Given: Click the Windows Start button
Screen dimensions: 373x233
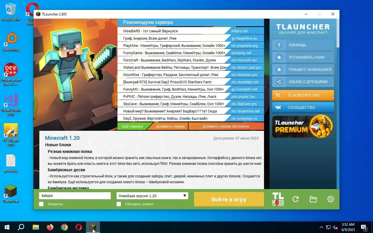Looking at the screenshot, I should (7, 227).
